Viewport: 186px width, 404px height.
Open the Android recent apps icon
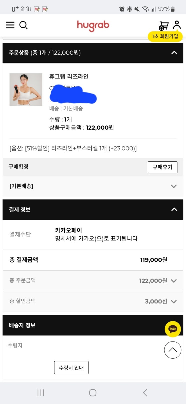coord(41,393)
